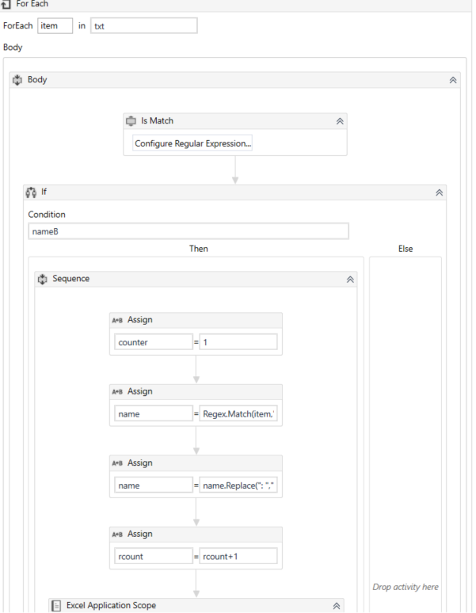Collapse the Excel Application Scope activity
Image resolution: width=476 pixels, height=613 pixels.
(x=337, y=606)
